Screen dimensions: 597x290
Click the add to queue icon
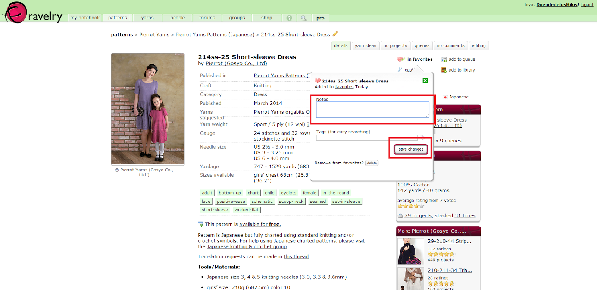click(444, 59)
